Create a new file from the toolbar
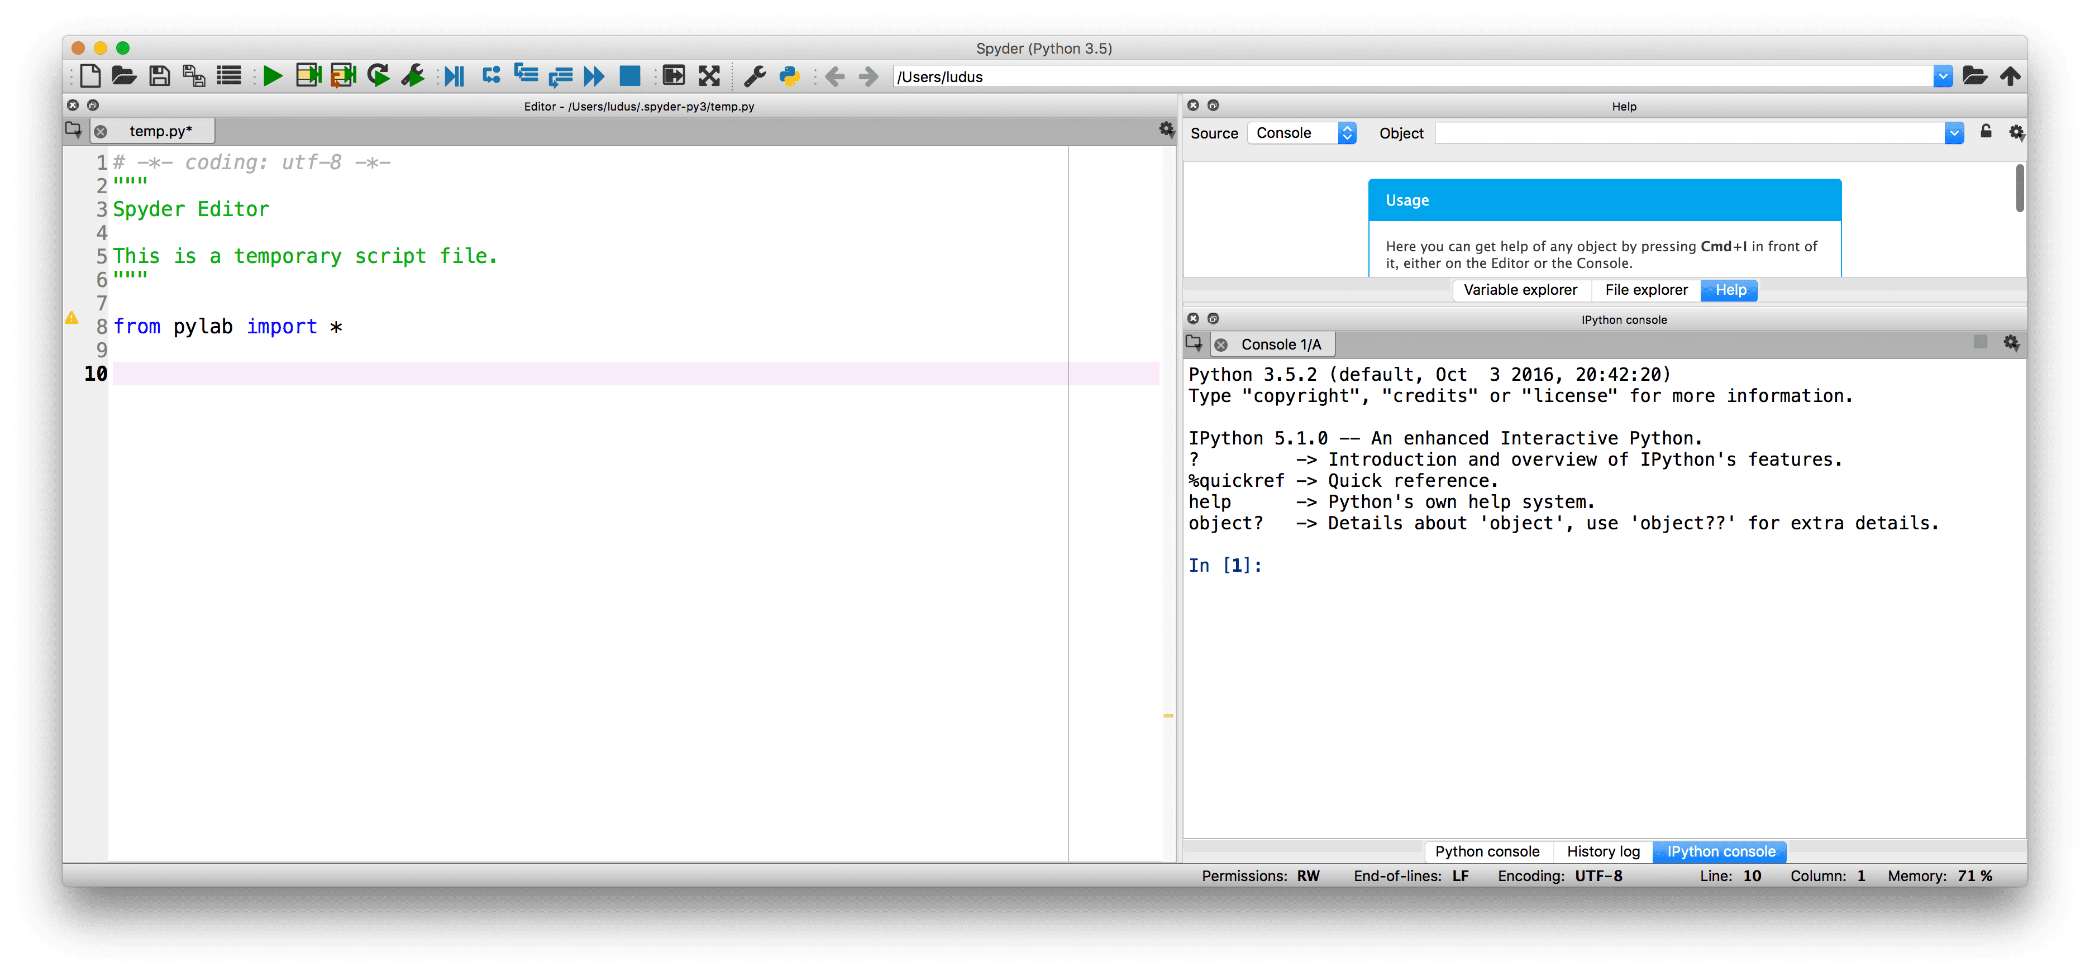The image size is (2090, 976). pyautogui.click(x=90, y=76)
